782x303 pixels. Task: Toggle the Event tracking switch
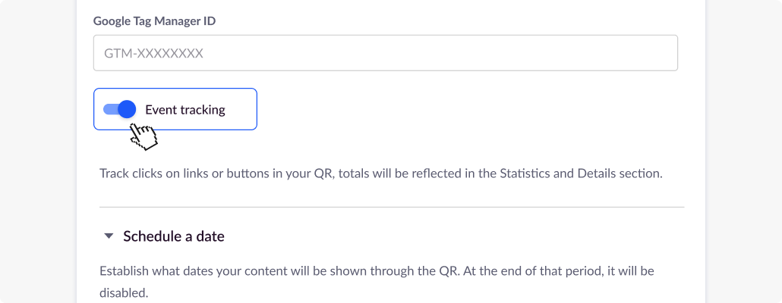click(119, 109)
